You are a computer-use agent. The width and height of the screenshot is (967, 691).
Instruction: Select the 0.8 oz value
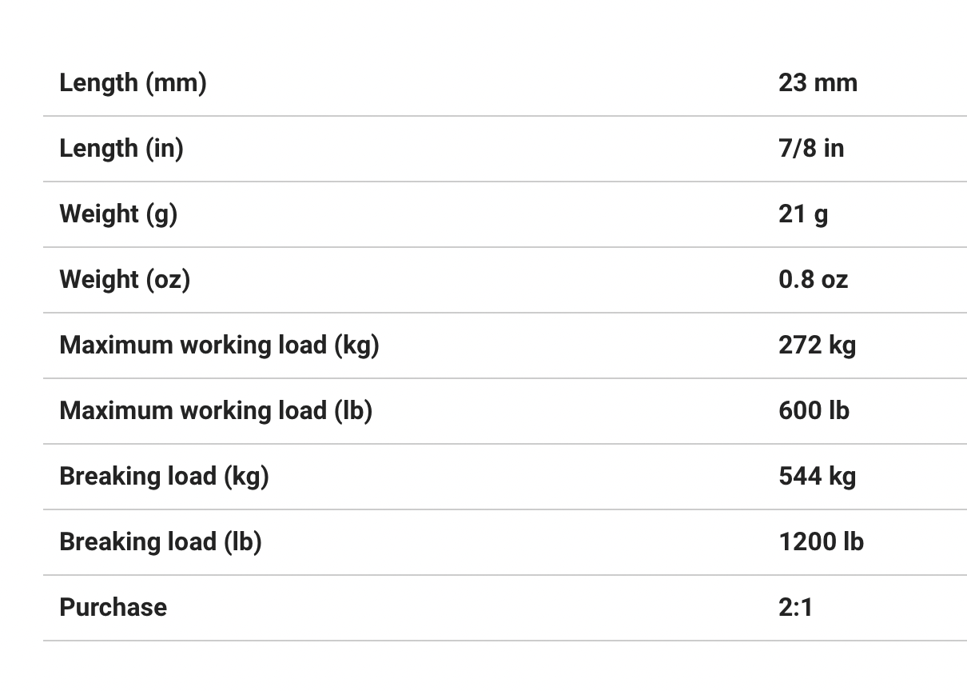(x=813, y=279)
